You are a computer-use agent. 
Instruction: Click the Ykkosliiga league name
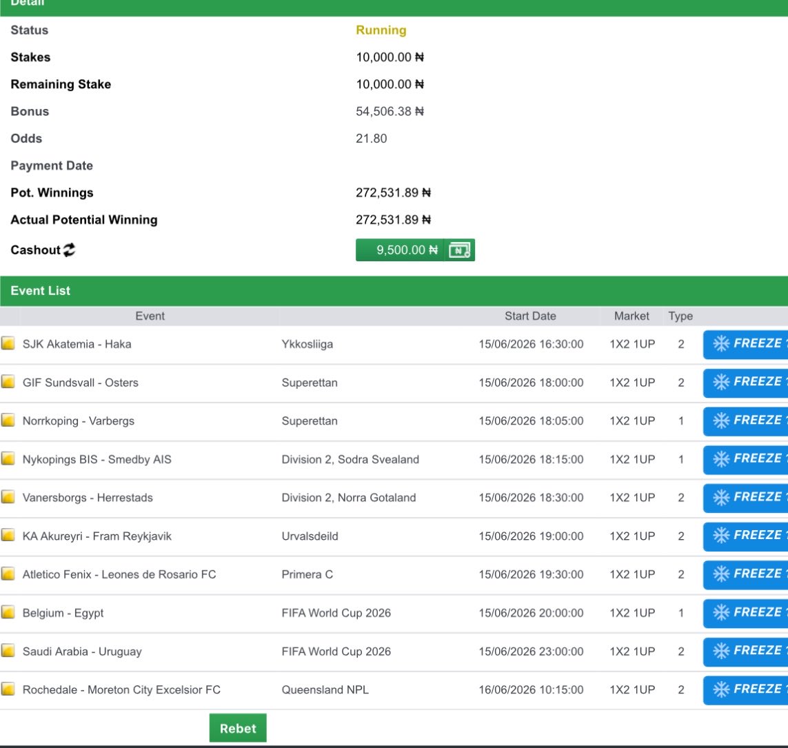(307, 344)
